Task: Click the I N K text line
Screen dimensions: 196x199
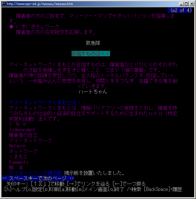Action: coord(18,124)
